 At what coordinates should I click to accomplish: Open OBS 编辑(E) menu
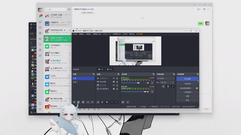tap(82, 34)
